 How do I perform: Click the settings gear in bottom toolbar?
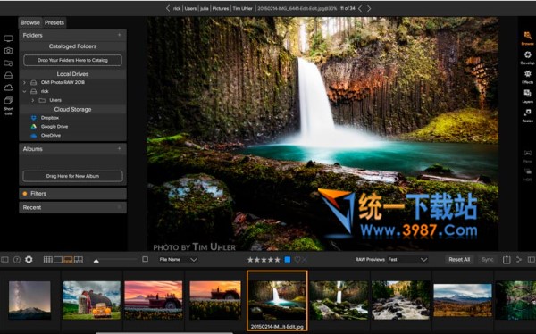point(29,260)
